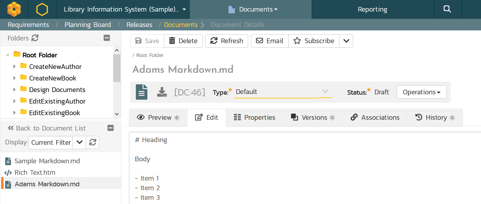Collapse the document list panel
Screen dimensions: 481x204
(x=110, y=128)
